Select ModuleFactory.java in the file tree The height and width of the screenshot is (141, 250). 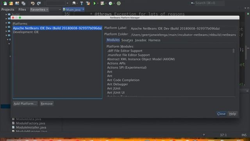[30, 123]
